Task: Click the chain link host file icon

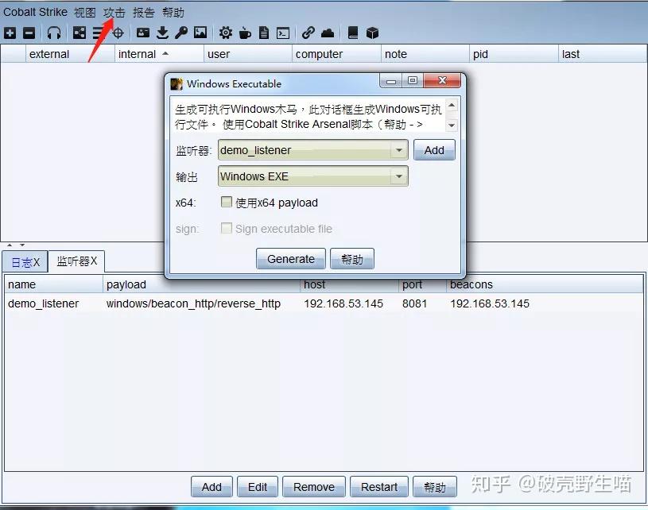Action: (308, 33)
